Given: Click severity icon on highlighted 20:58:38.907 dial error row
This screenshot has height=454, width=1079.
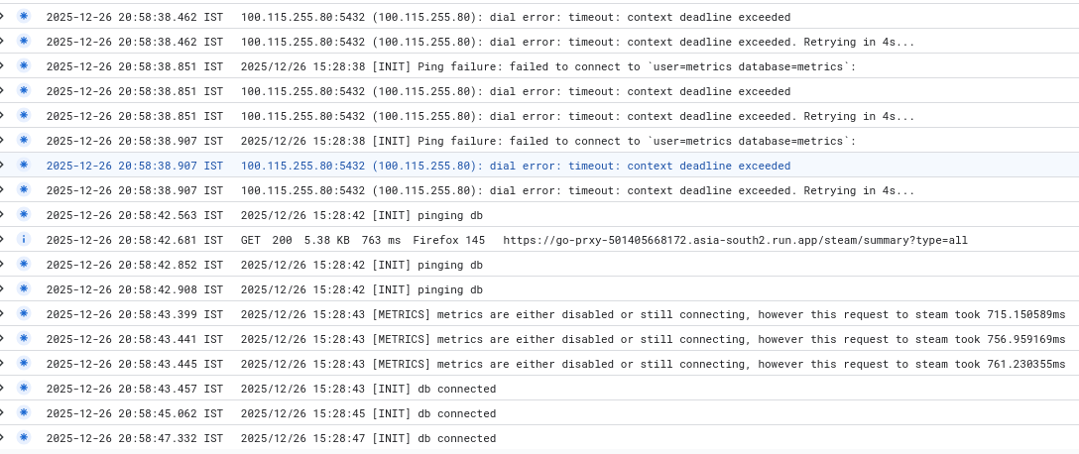Looking at the screenshot, I should (x=24, y=165).
